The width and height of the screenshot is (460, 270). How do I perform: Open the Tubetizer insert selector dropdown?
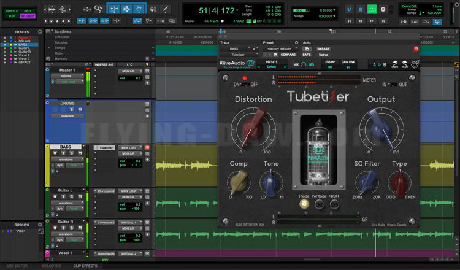[x=239, y=55]
